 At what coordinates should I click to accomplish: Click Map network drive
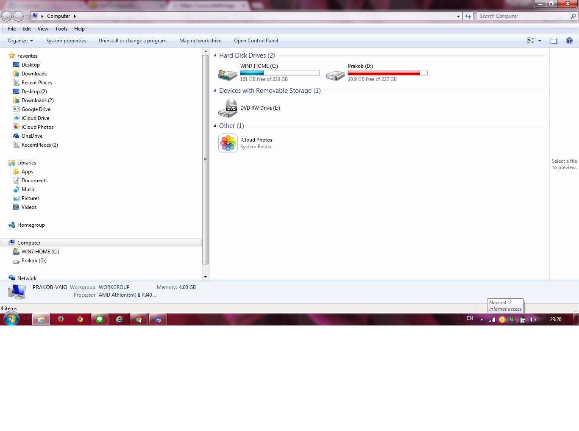[200, 41]
